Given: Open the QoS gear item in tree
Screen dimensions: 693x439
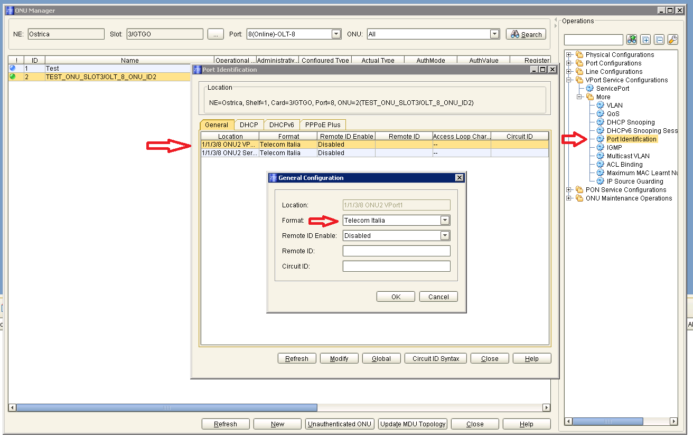Looking at the screenshot, I should pyautogui.click(x=613, y=114).
